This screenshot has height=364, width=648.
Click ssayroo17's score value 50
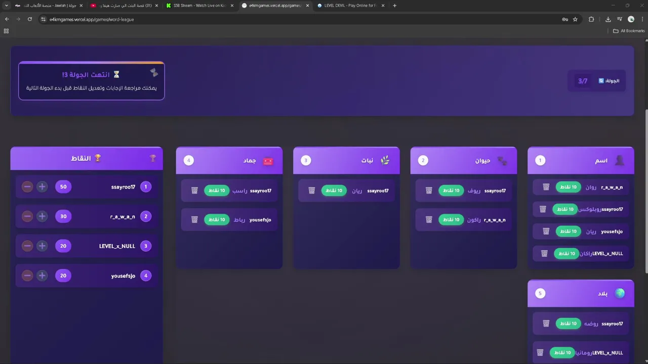(63, 187)
